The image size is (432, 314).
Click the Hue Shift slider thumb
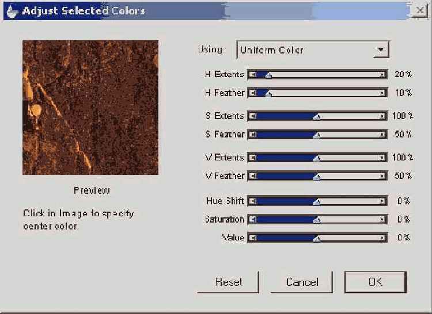coord(317,202)
